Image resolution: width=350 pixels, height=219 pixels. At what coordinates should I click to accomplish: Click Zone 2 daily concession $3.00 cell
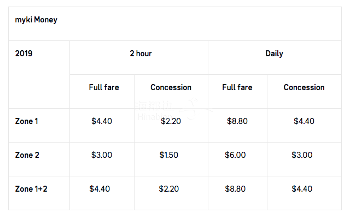302,155
